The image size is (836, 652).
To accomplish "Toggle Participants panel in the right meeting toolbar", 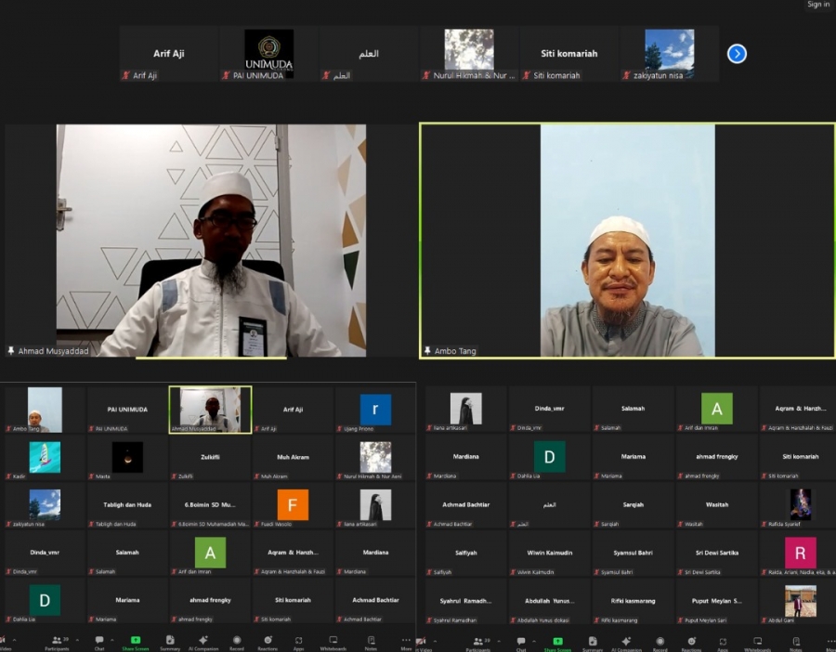I will (x=478, y=642).
